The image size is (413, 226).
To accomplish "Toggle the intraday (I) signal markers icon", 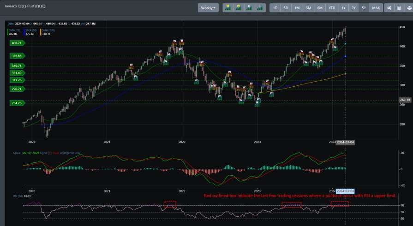I will [x=260, y=8].
